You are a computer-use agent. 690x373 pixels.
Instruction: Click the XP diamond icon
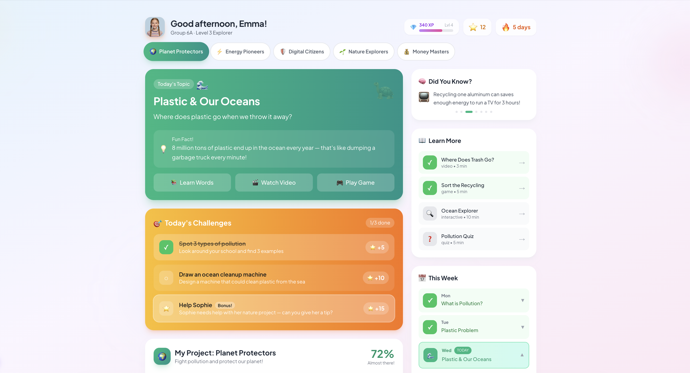coord(413,27)
